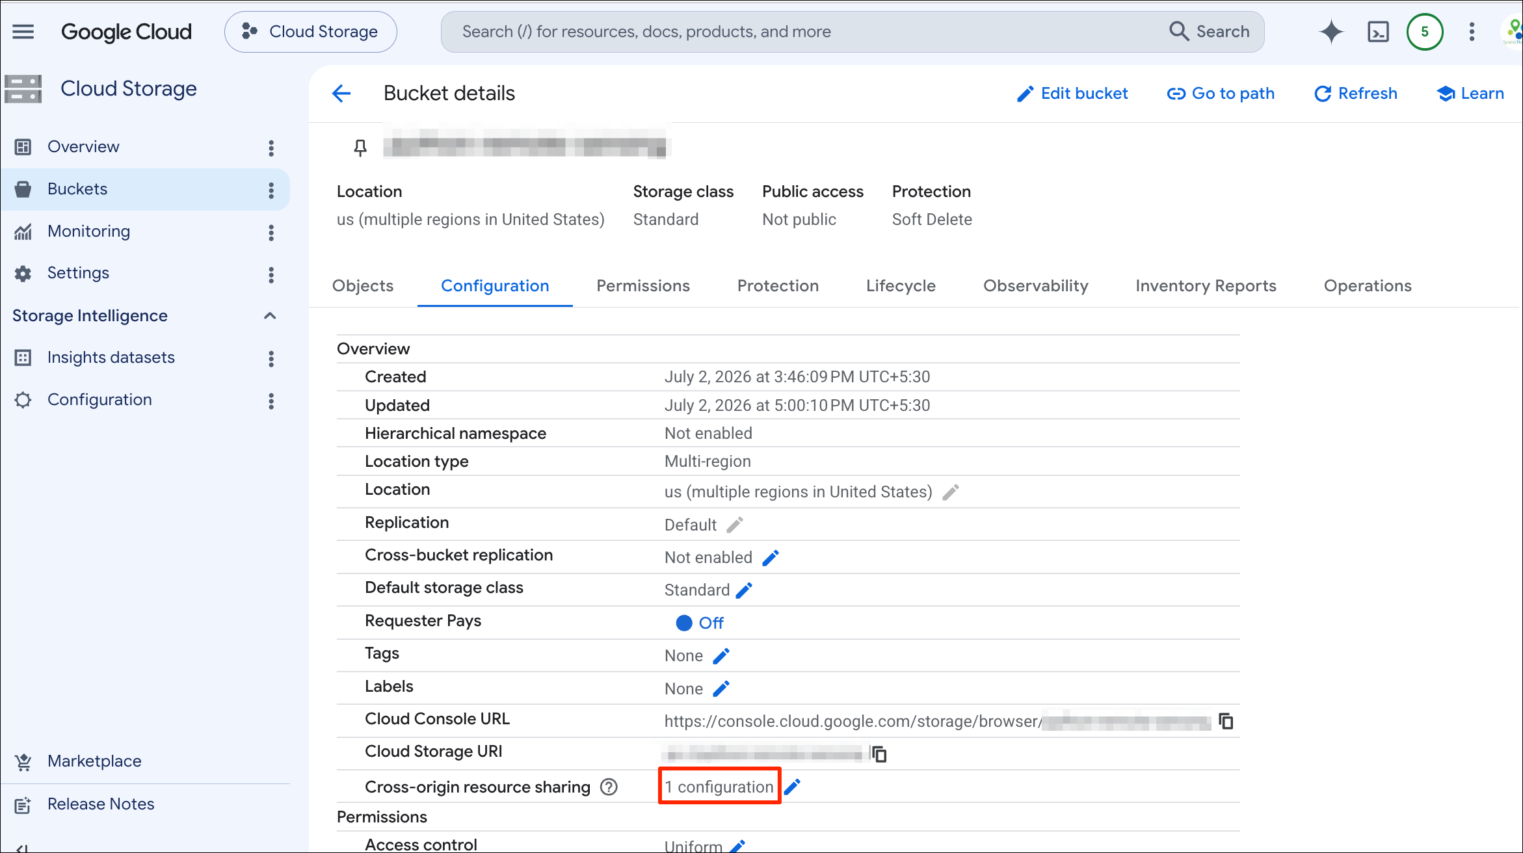Click the Cloud Storage sidebar heading

pos(128,89)
